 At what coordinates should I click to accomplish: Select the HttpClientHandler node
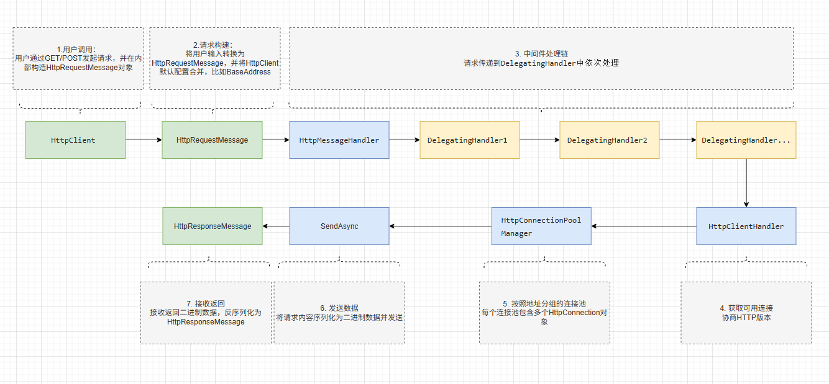click(x=746, y=226)
